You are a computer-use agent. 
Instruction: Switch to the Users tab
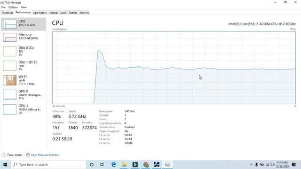coord(63,13)
